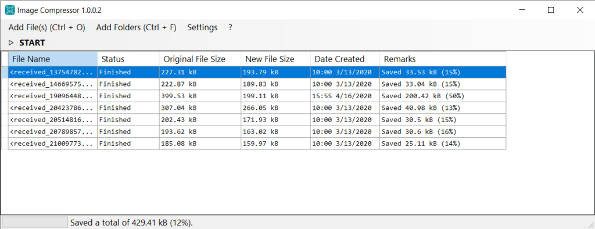This screenshot has height=229, width=595.
Task: Sort by Status column header
Action: click(128, 59)
